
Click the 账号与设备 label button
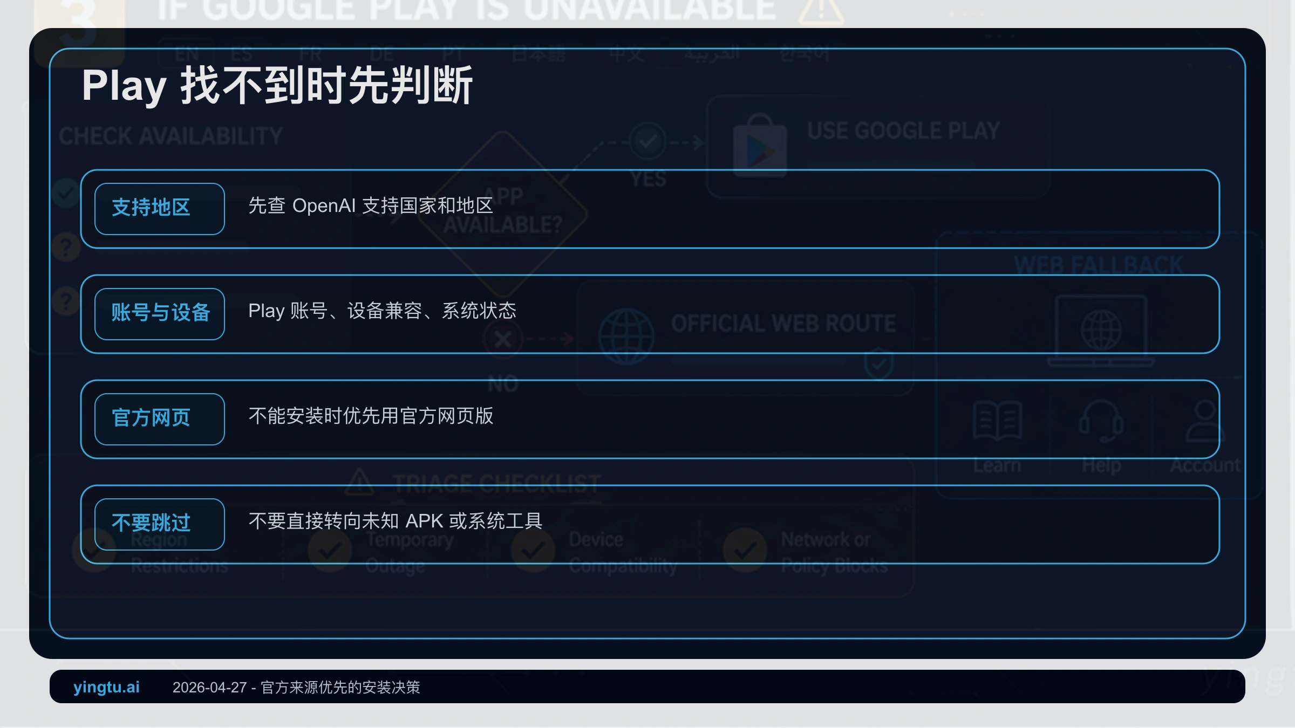[160, 314]
